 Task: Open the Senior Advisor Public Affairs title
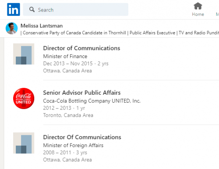[82, 93]
